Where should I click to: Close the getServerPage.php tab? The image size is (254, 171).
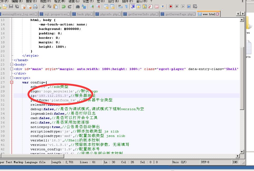click(x=194, y=14)
